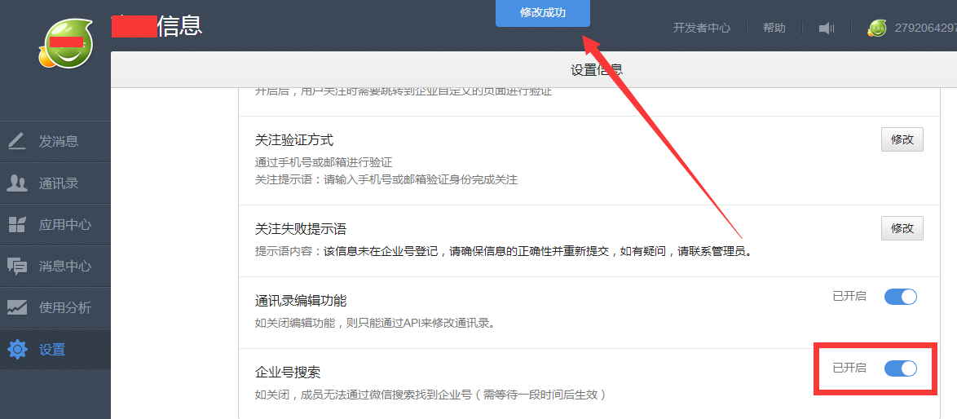Click text 如关闭编辑功能，则只能通过API来修改通讯录
The width and height of the screenshot is (957, 419).
tap(375, 324)
